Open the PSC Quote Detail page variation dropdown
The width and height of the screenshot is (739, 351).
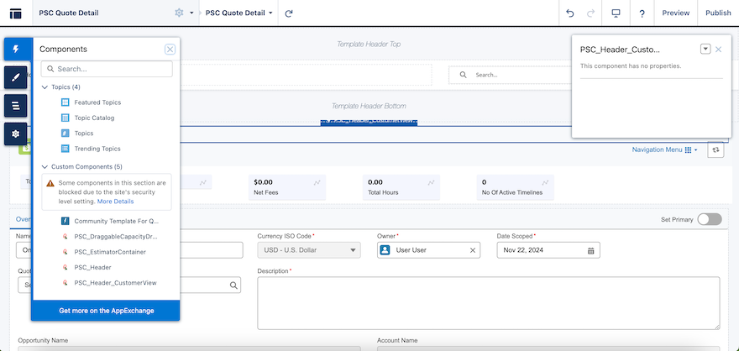[x=239, y=13]
